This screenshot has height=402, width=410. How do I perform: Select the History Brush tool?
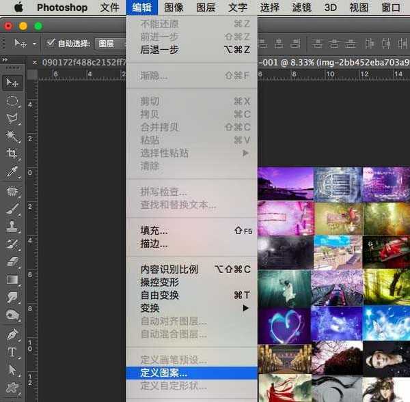pyautogui.click(x=12, y=244)
